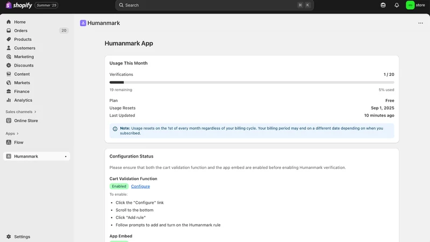This screenshot has width=430, height=242.
Task: Click the Markets globe icon
Action: [x=9, y=83]
